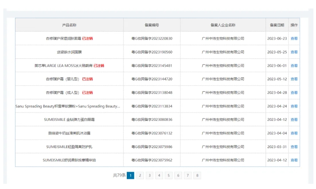316x189 pixels.
Task: Click date 2023-05-25
Action: 277,52
